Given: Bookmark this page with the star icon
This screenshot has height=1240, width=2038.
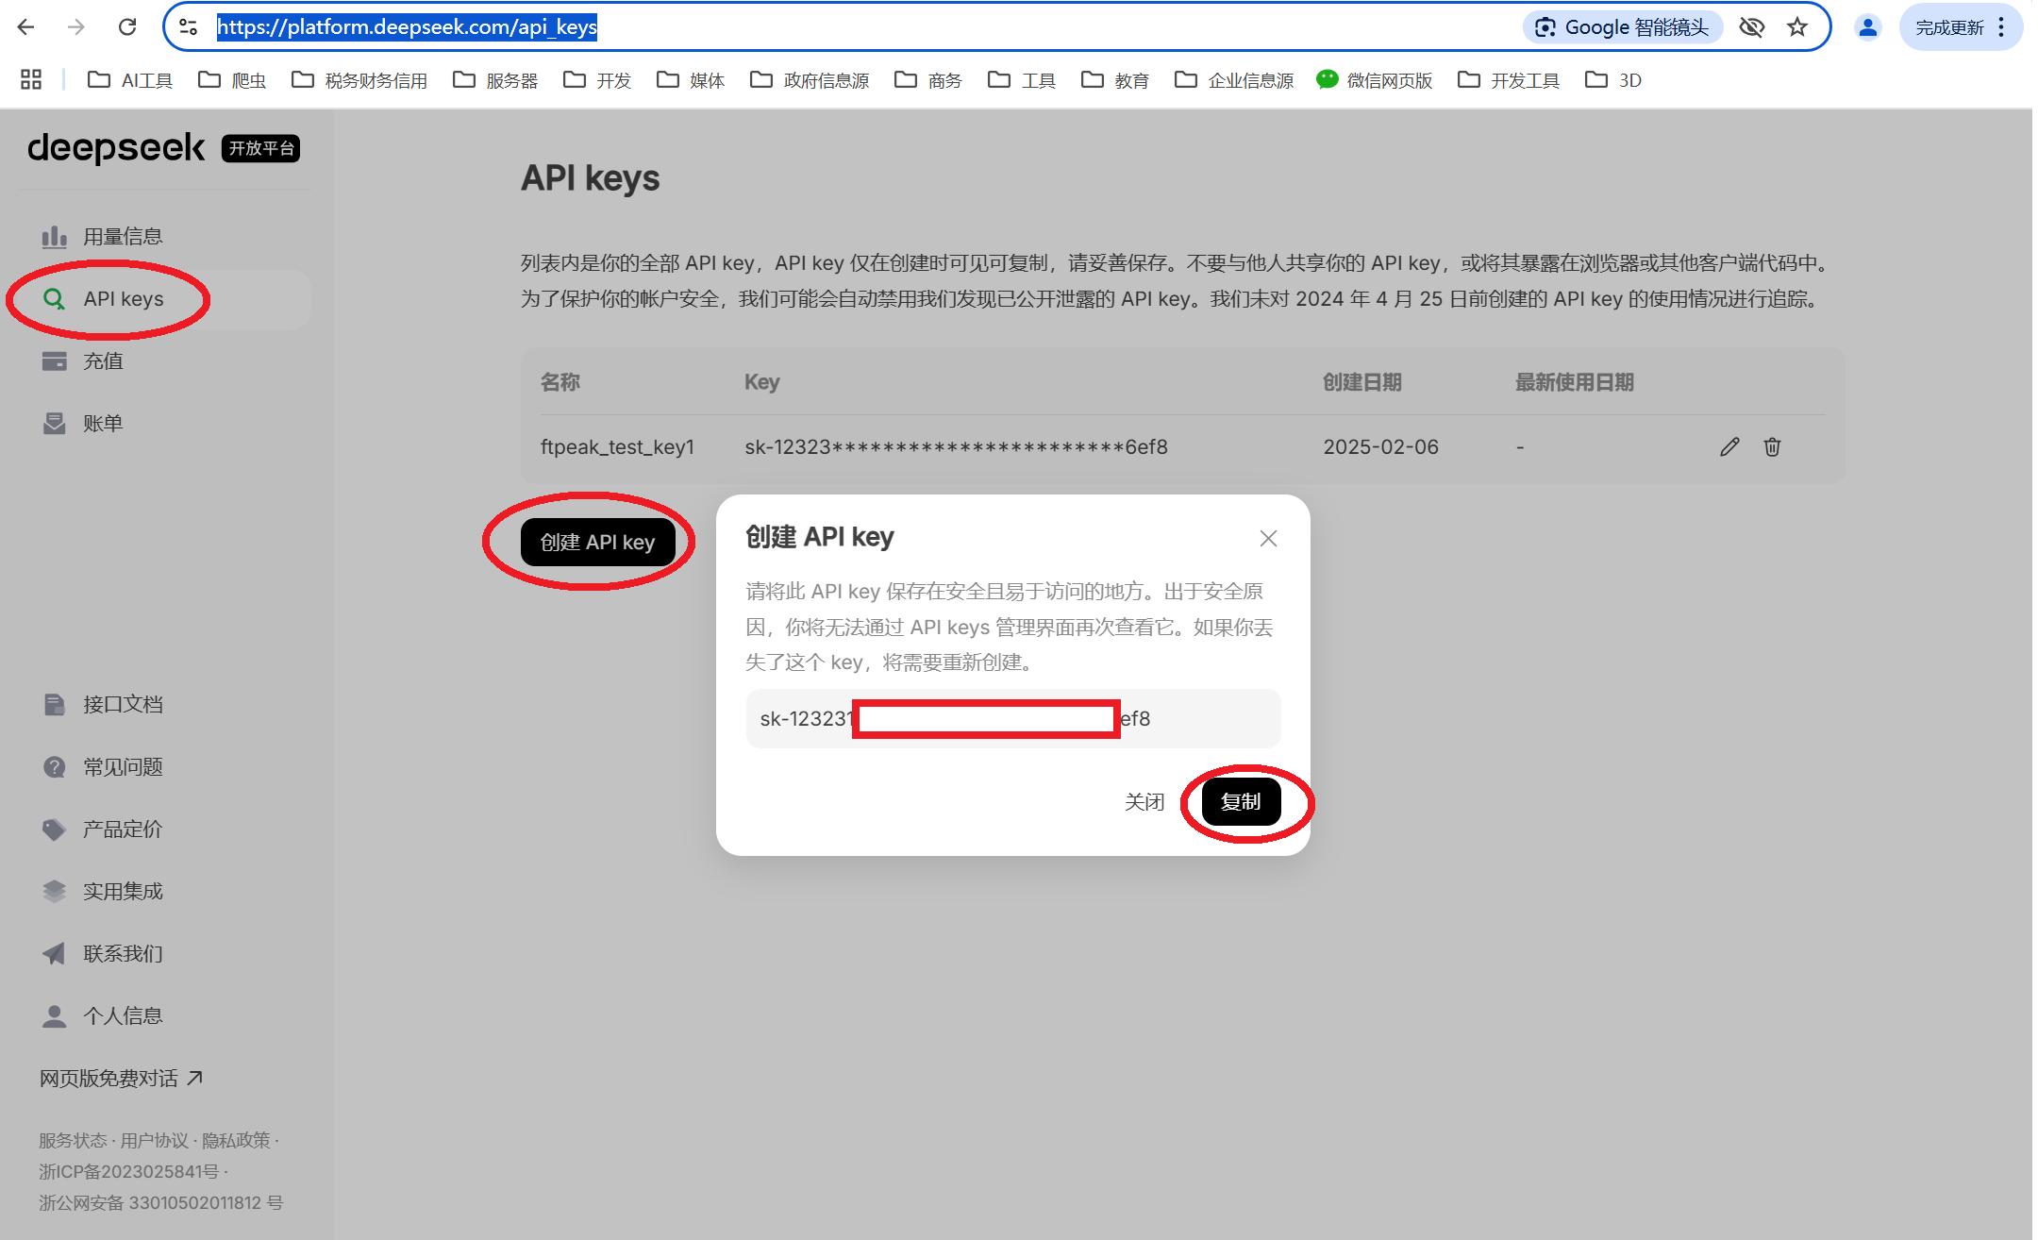Looking at the screenshot, I should [1797, 27].
